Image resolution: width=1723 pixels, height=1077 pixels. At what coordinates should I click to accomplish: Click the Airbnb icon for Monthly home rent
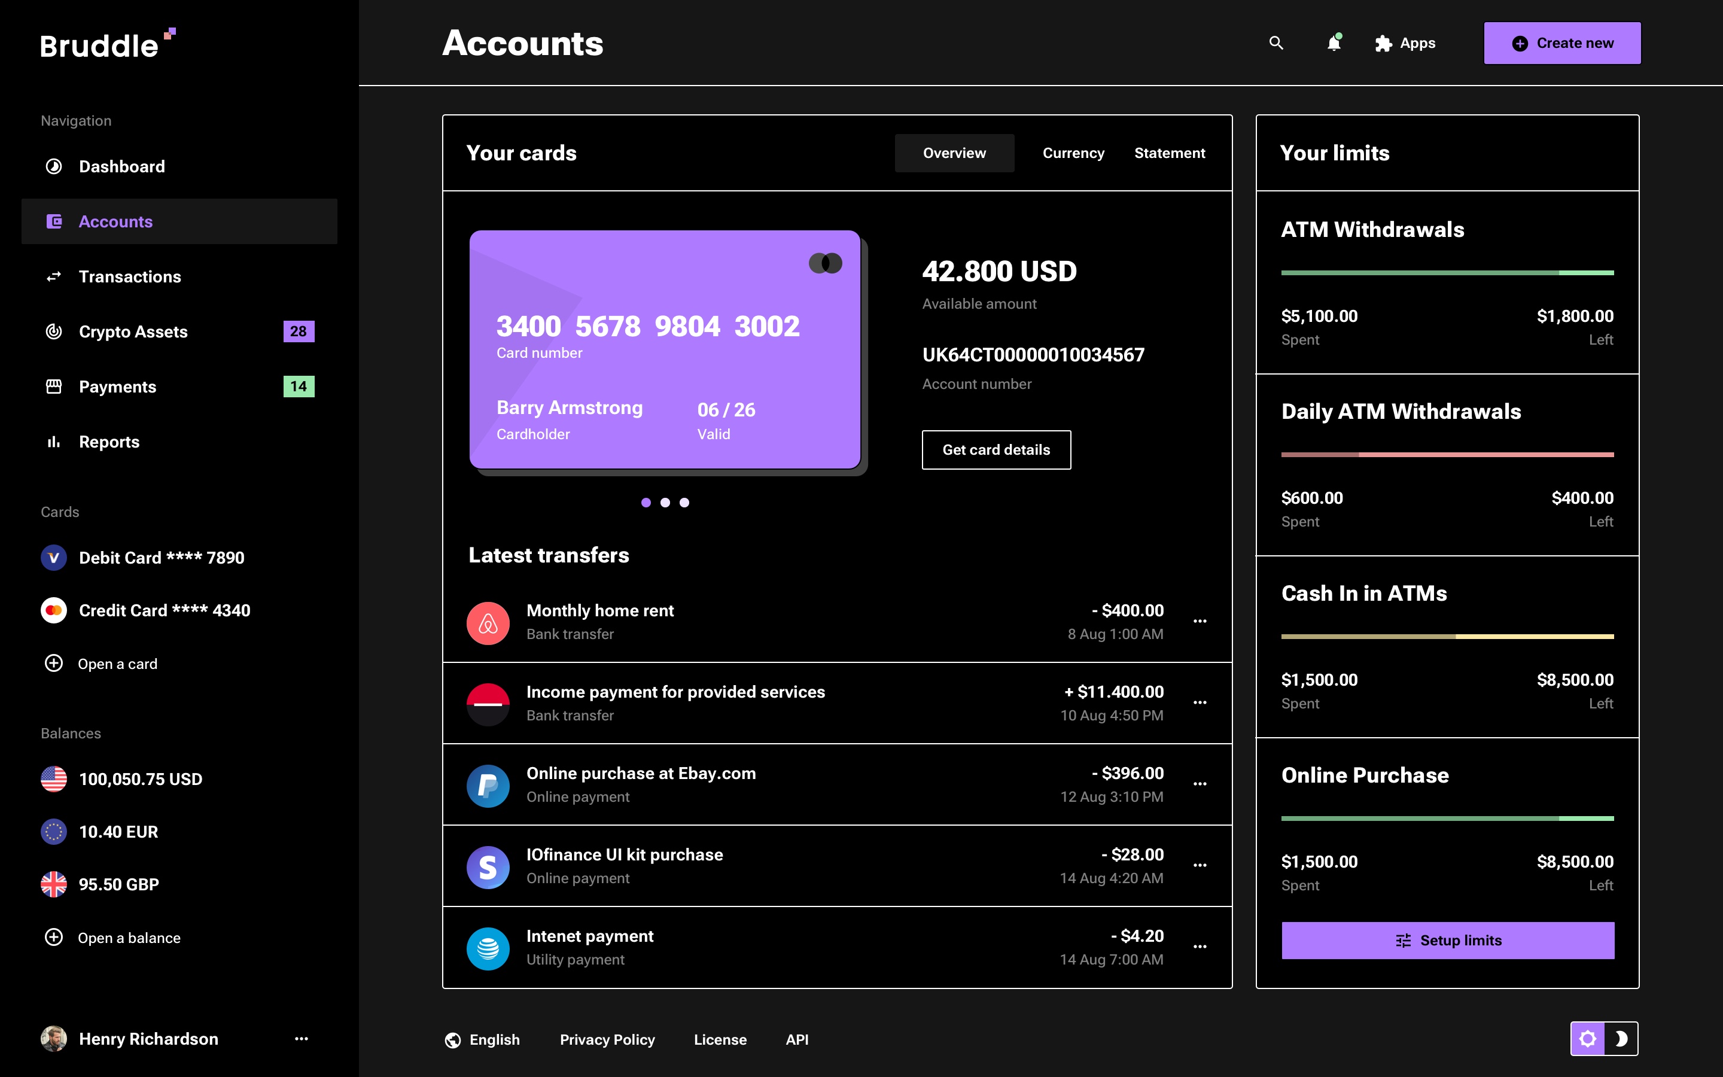tap(488, 622)
